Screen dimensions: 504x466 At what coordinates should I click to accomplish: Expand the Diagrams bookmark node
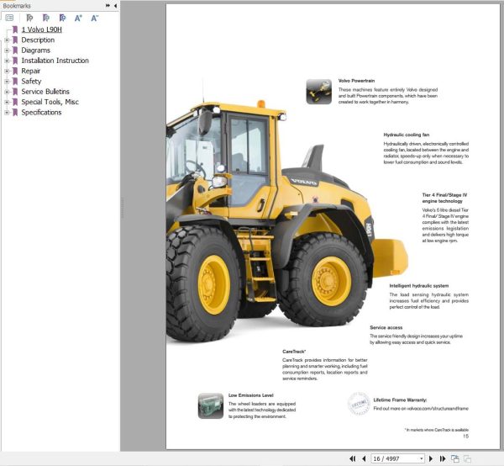(7, 50)
